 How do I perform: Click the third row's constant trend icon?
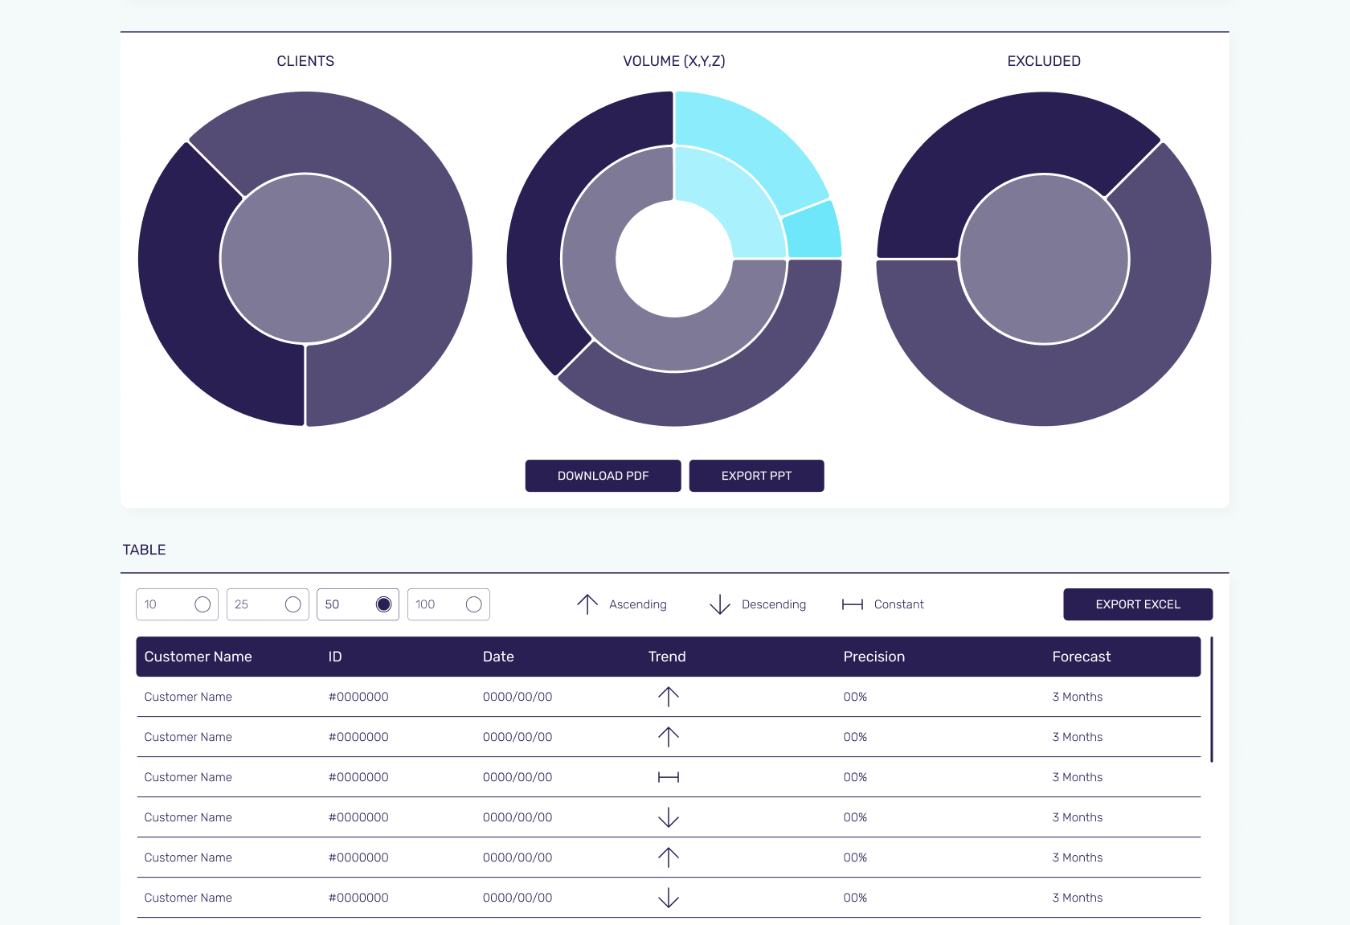click(x=669, y=777)
